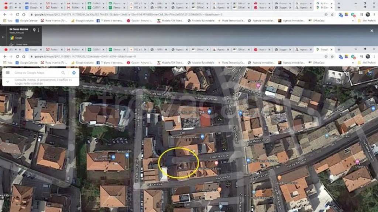Click the pin icon beside 84 Corso Mazzini
The image size is (378, 212).
34,30
